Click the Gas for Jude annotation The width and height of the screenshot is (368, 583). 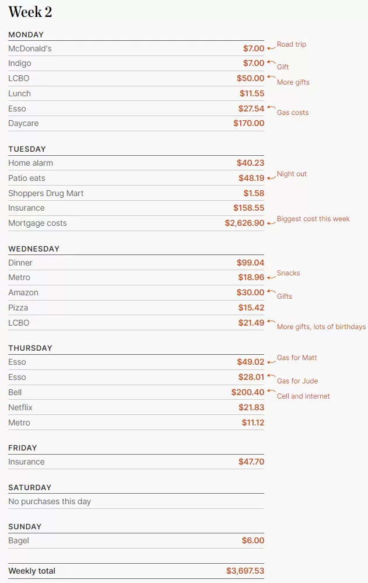click(x=297, y=380)
